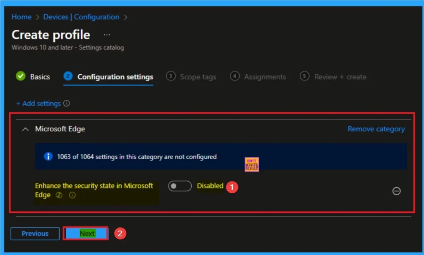Click the Copilot icon next to Edge setting
The width and height of the screenshot is (424, 255).
(59, 195)
